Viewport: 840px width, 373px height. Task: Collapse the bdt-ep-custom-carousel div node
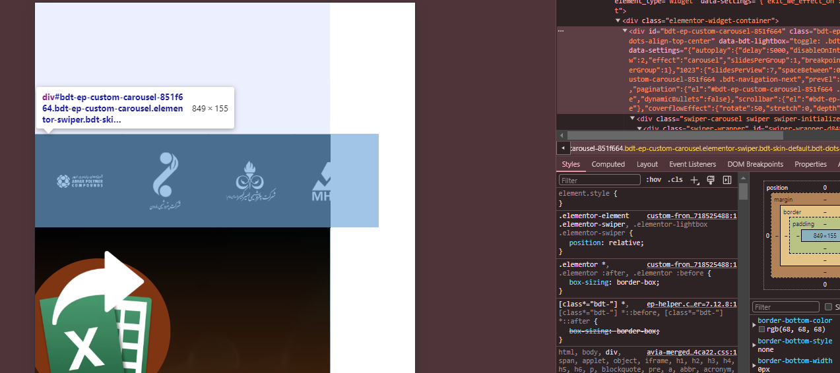pyautogui.click(x=625, y=31)
